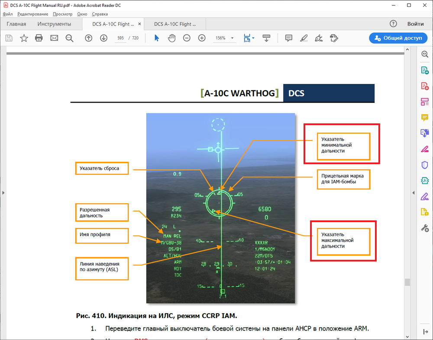The height and width of the screenshot is (340, 433).
Task: Collapse the right tools pane arrow at the bottom
Action: 425,332
